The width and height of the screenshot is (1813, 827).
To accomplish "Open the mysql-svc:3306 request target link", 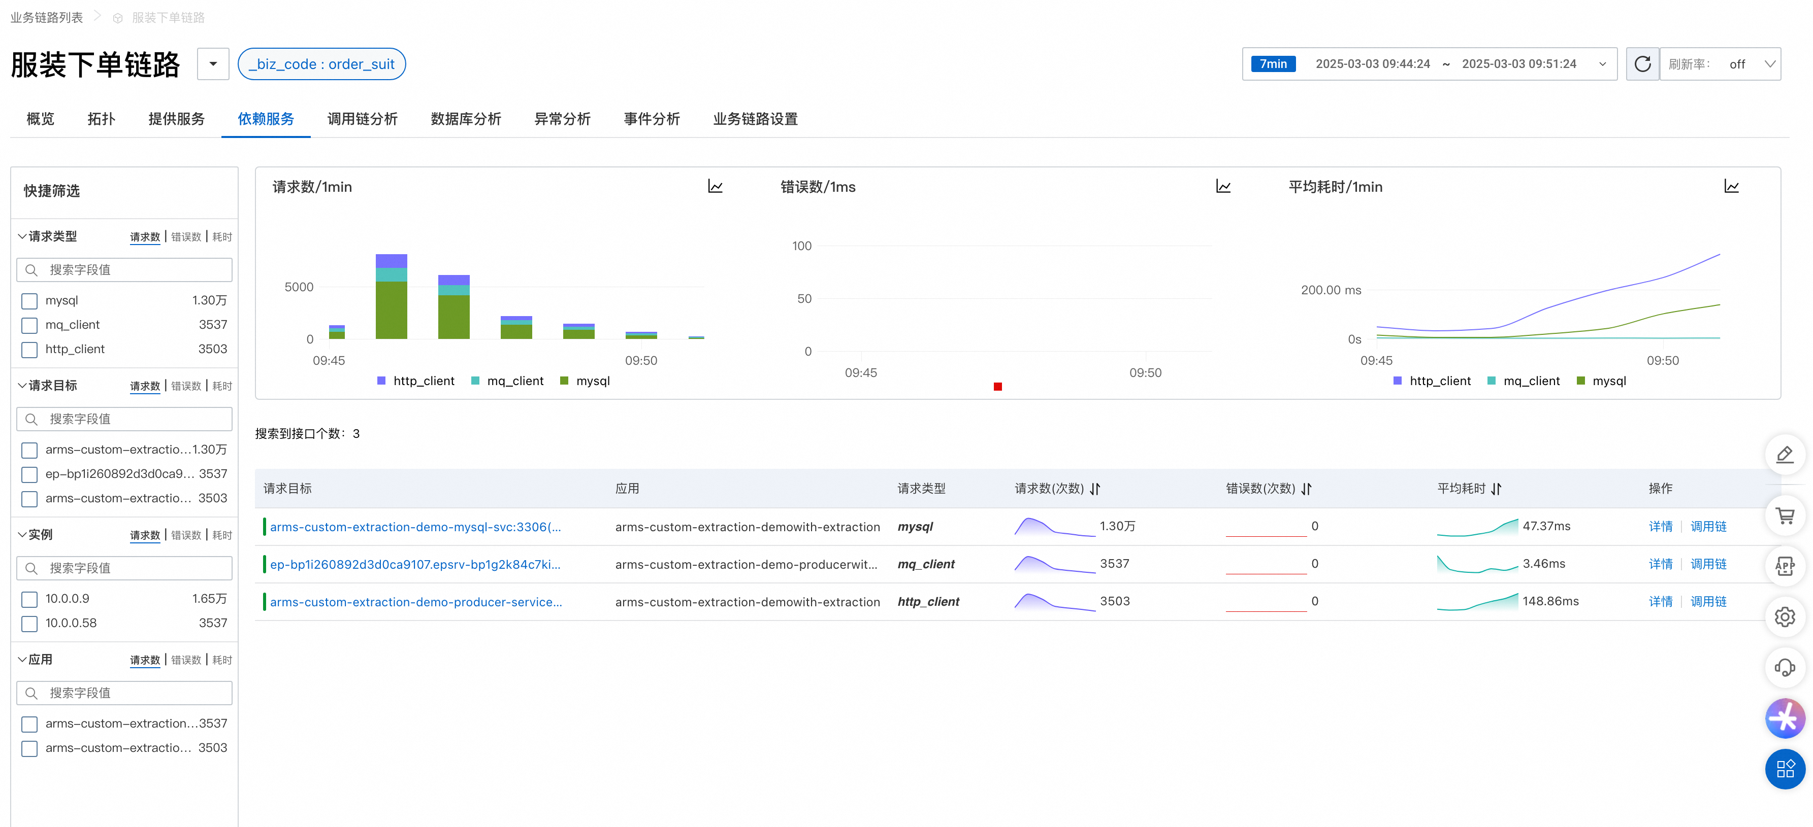I will click(x=415, y=527).
